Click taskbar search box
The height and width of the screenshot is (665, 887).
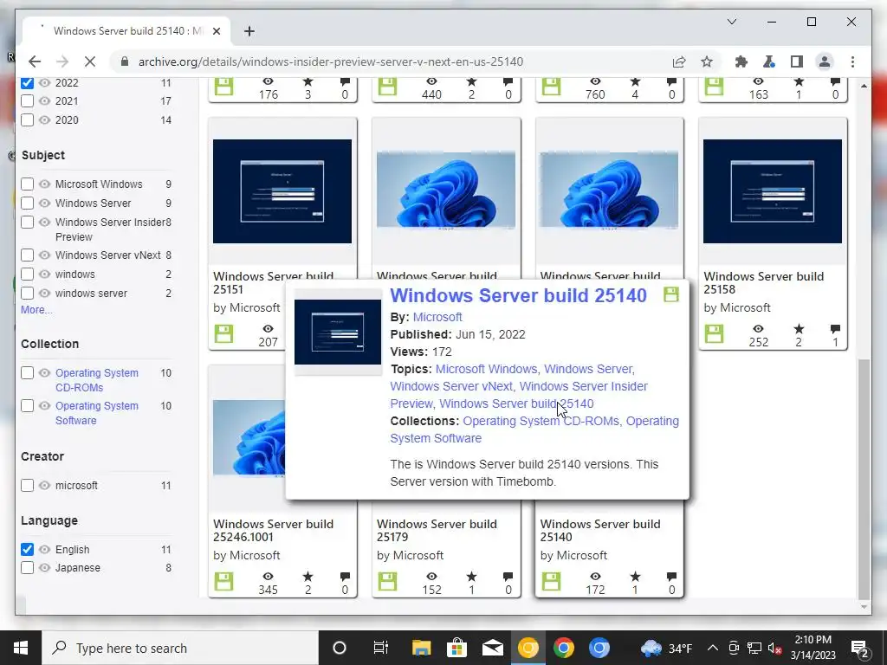[180, 648]
